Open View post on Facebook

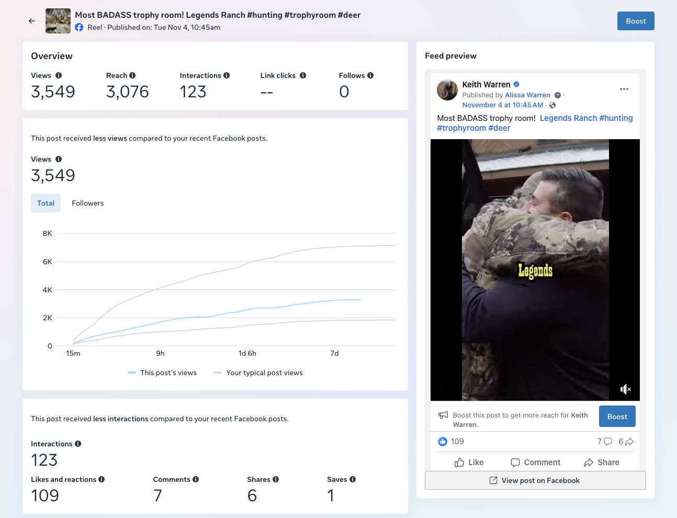535,480
